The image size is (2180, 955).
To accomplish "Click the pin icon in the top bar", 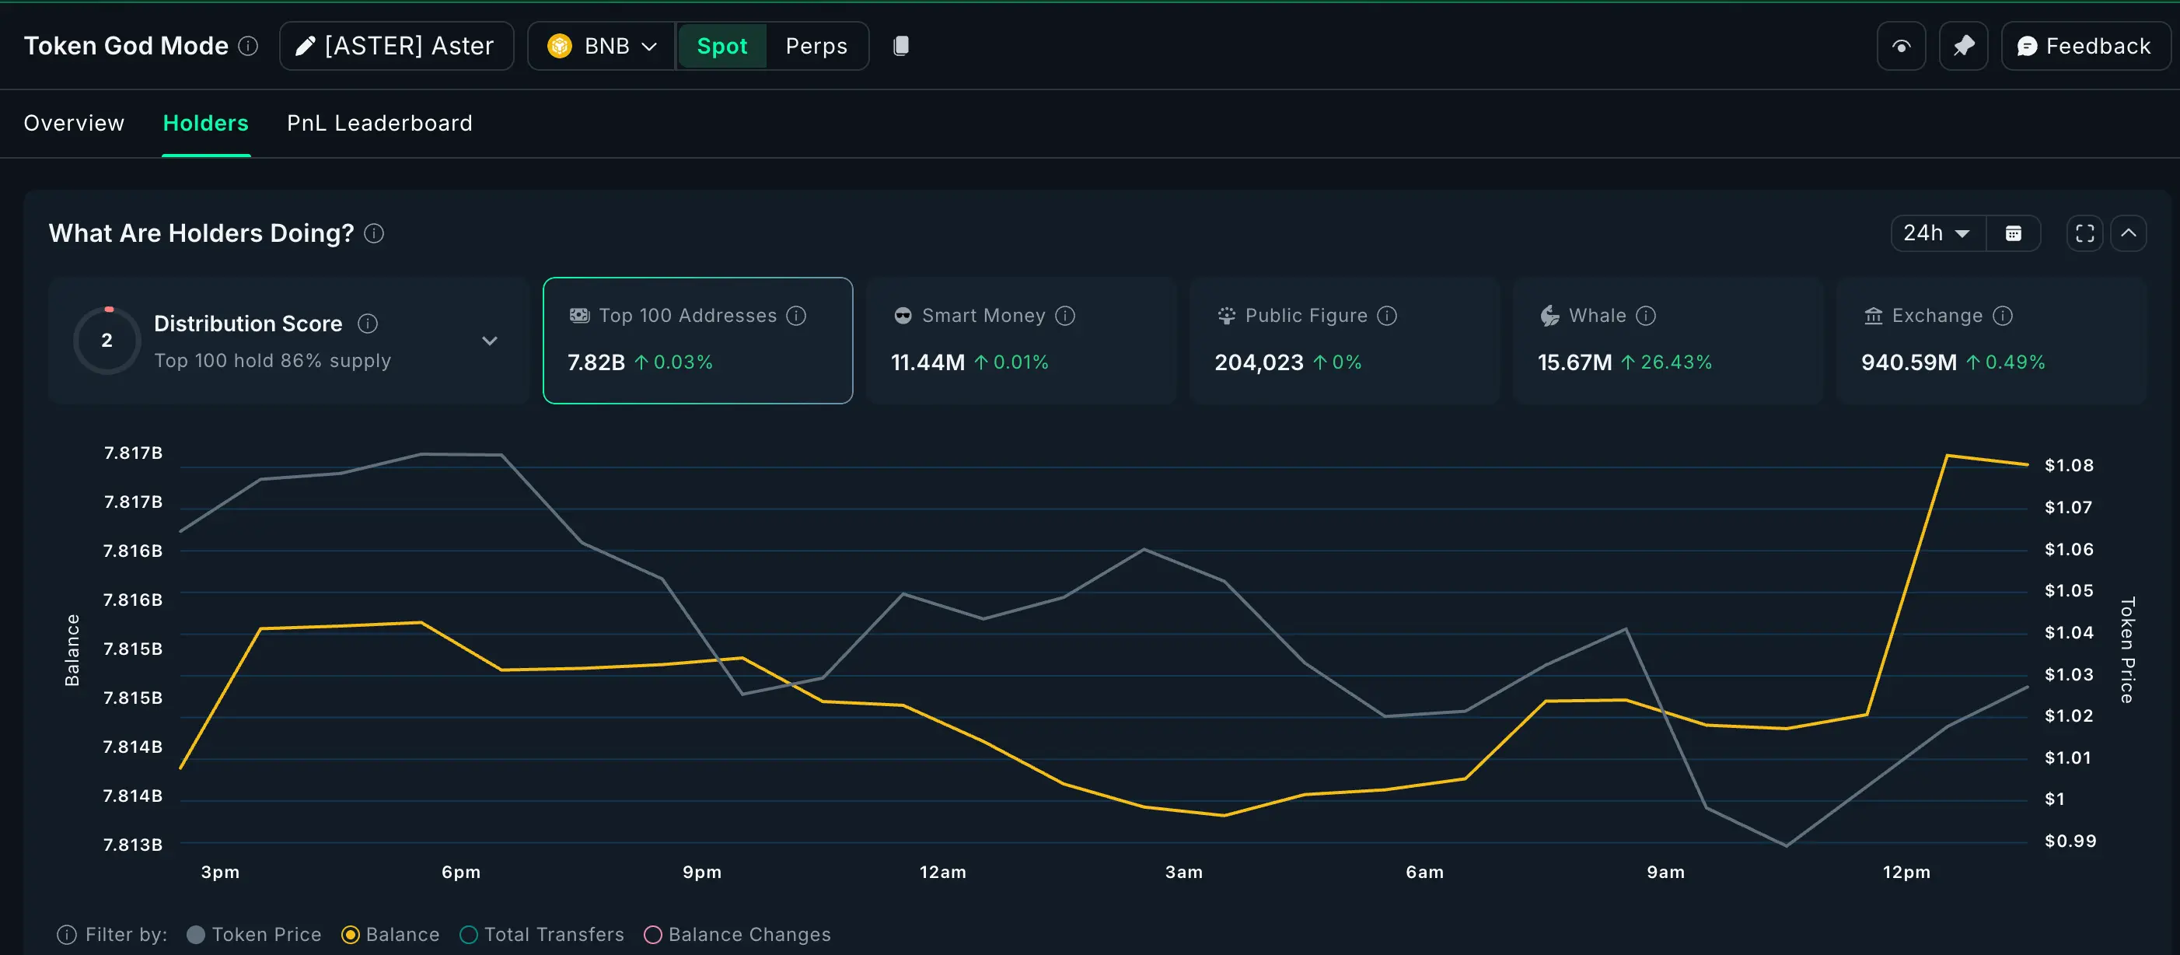I will [x=1963, y=46].
